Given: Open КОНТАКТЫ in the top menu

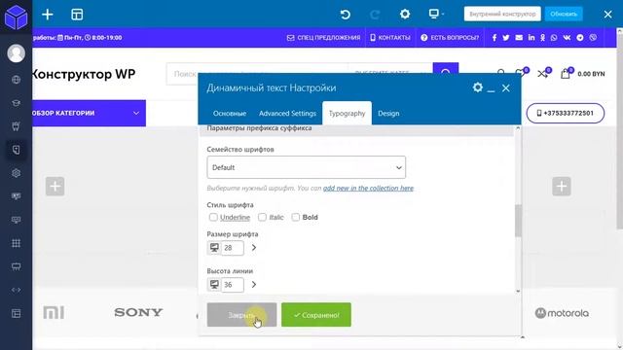Looking at the screenshot, I should coord(390,38).
